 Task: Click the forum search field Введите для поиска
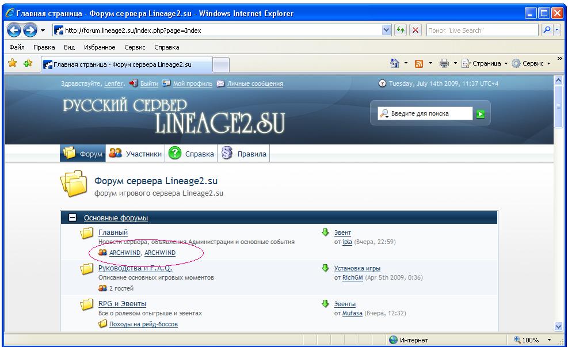pyautogui.click(x=431, y=113)
